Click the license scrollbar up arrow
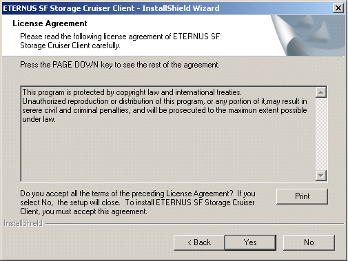348x261 pixels. (x=321, y=92)
